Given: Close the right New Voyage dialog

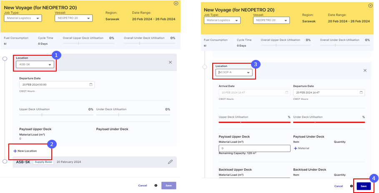Looking at the screenshot, I should tap(370, 5).
